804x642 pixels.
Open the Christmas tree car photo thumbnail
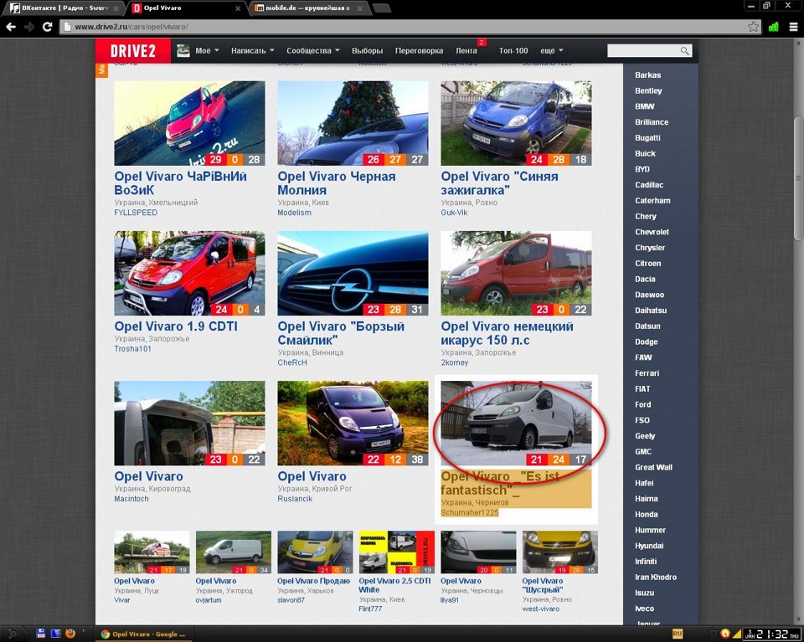(x=353, y=123)
